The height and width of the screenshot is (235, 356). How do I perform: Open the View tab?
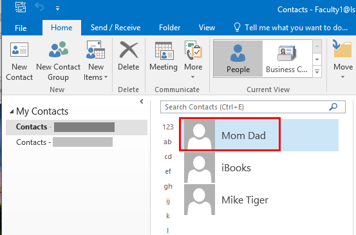(x=207, y=28)
